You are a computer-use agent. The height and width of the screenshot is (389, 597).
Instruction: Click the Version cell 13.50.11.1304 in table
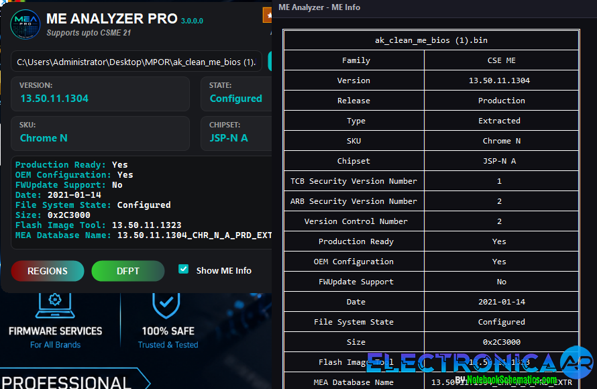(501, 80)
